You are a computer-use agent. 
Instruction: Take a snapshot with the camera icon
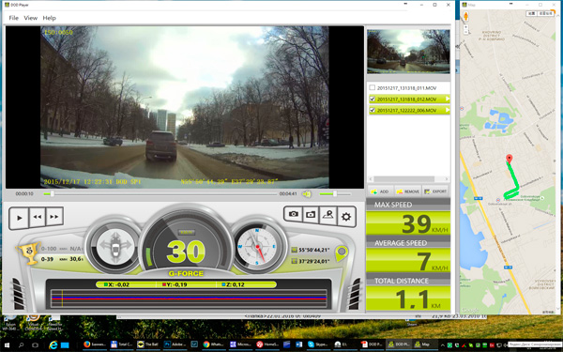294,214
